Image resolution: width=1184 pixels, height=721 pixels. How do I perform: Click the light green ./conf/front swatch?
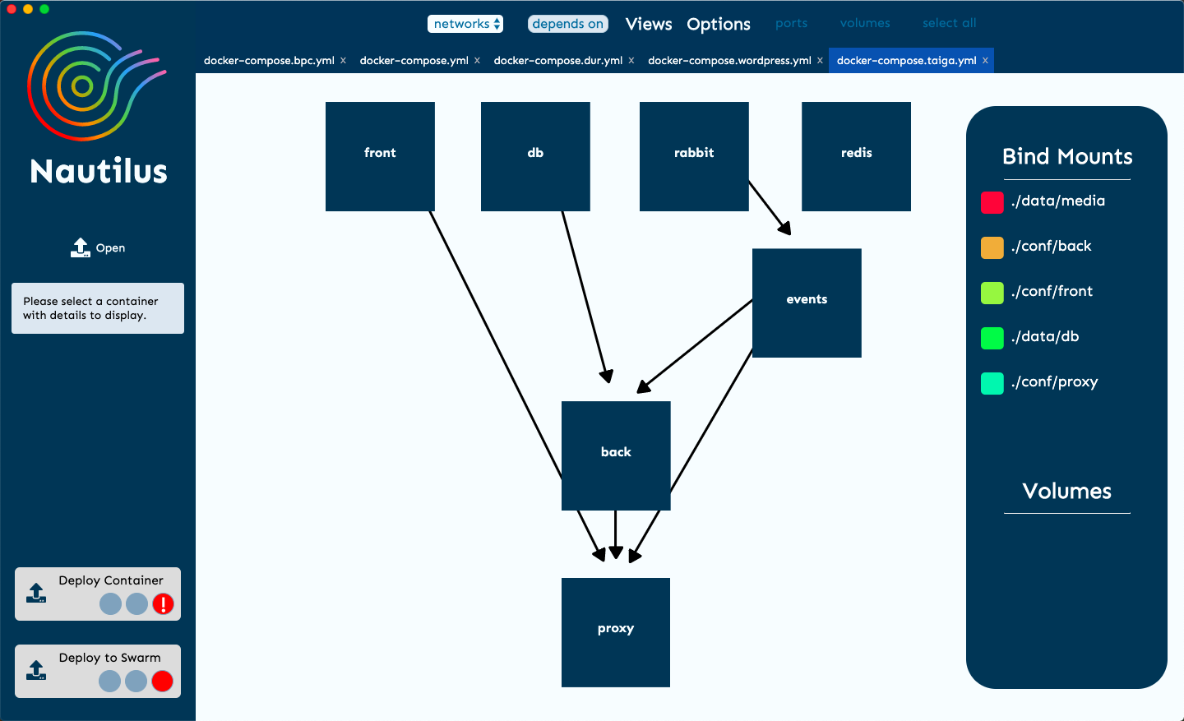pos(992,293)
